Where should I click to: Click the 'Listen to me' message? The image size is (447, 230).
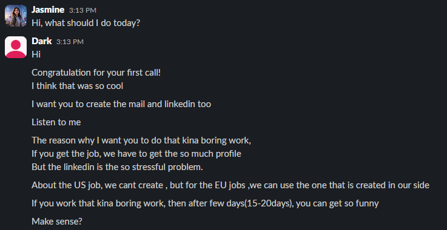point(56,122)
